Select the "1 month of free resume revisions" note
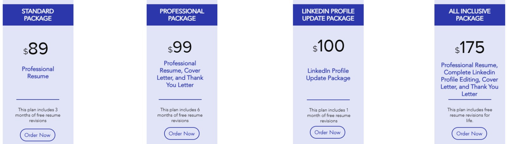The height and width of the screenshot is (144, 507). click(329, 115)
